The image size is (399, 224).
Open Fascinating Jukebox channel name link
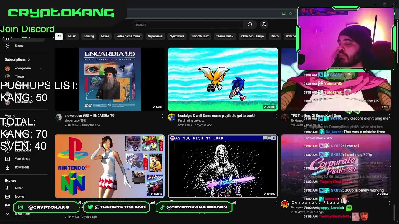[x=191, y=121]
